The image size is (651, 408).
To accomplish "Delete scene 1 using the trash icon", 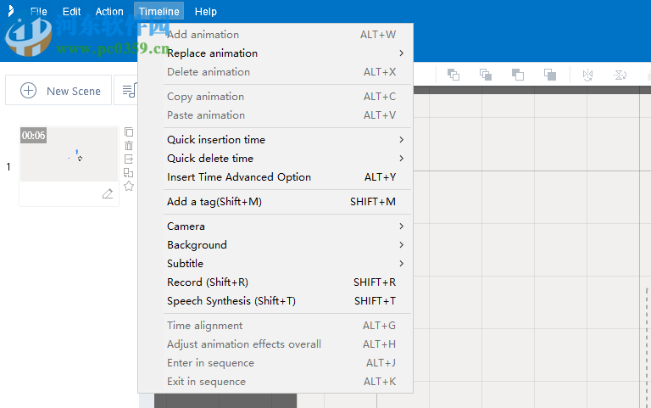I will (129, 145).
